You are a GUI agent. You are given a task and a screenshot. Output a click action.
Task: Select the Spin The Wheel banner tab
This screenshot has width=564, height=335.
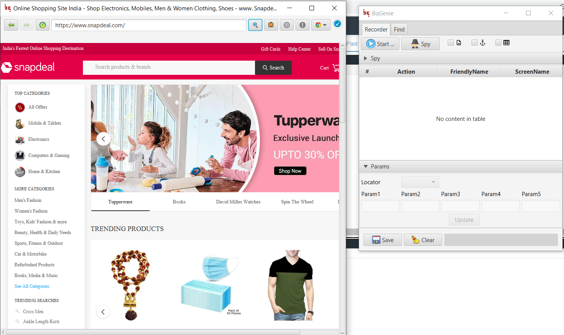click(297, 202)
